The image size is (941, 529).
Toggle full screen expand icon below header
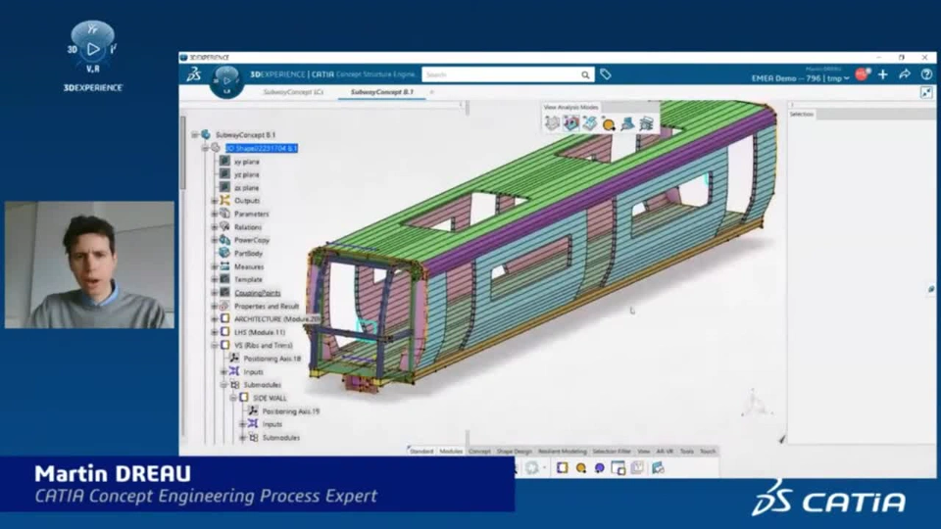pyautogui.click(x=926, y=92)
